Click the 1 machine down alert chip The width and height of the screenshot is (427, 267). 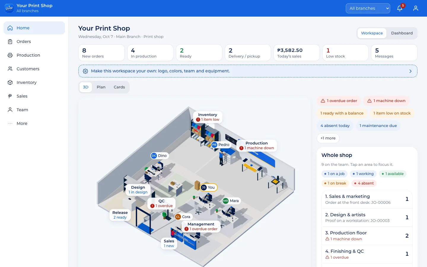click(386, 101)
